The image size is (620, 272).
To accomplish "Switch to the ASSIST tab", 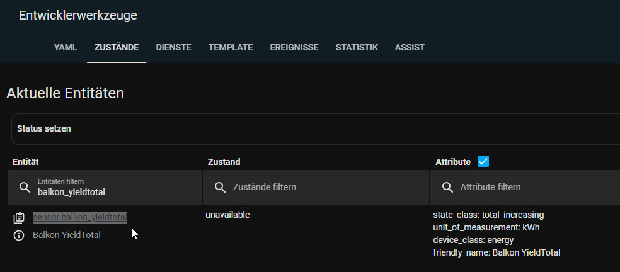I will (410, 47).
